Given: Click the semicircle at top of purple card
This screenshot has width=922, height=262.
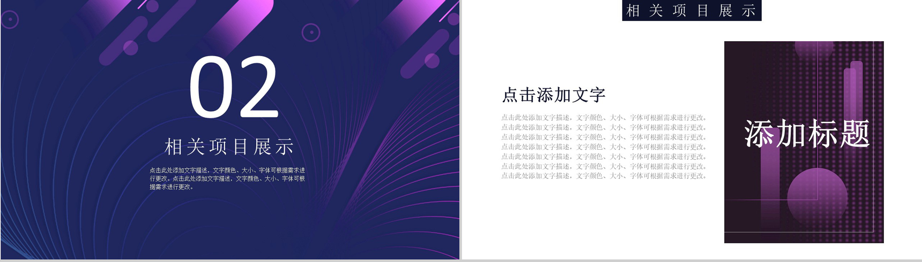Looking at the screenshot, I should (814, 50).
